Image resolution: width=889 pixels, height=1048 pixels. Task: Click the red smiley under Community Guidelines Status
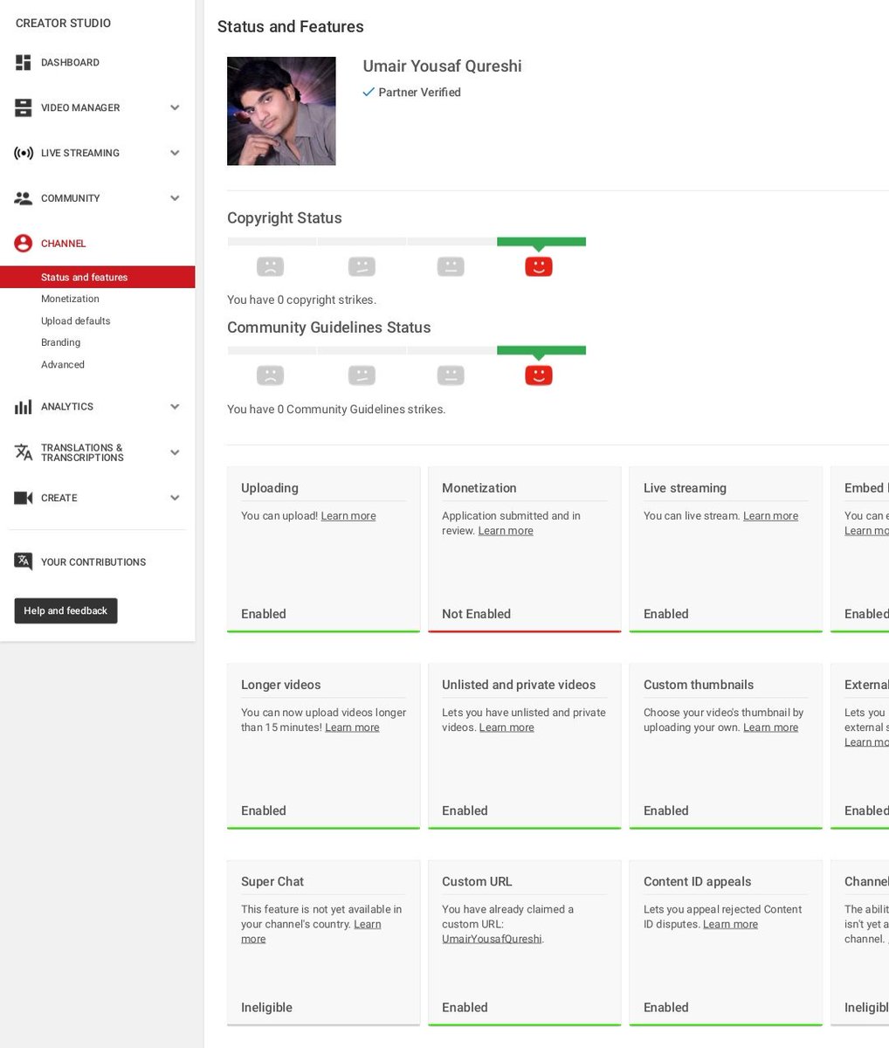539,376
